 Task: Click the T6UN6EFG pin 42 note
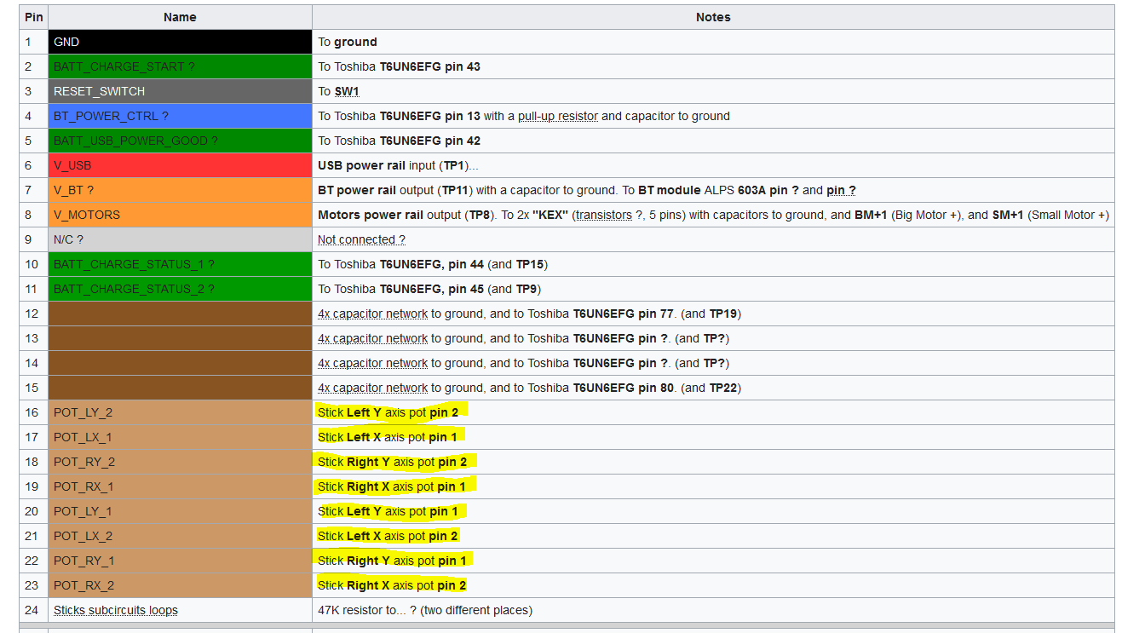399,141
